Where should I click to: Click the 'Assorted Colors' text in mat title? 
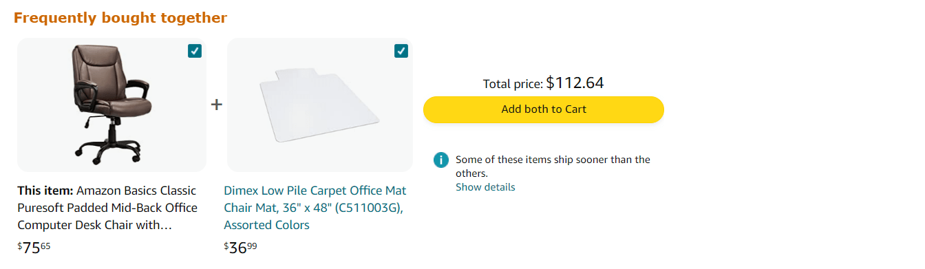point(266,225)
